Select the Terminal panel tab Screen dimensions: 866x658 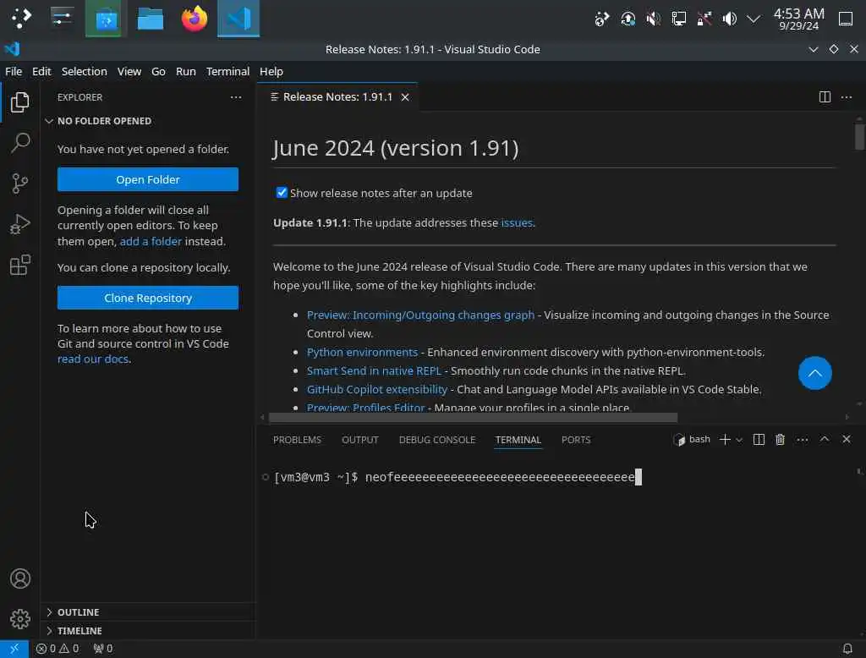[x=518, y=440]
